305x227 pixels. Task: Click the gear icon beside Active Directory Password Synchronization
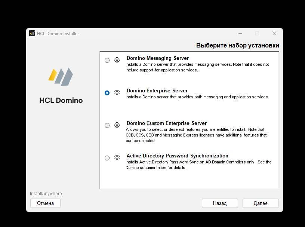117,157
